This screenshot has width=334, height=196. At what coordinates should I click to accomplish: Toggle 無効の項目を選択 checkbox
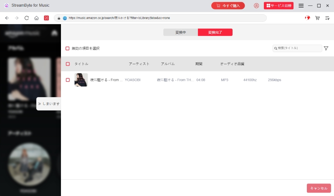tap(68, 48)
